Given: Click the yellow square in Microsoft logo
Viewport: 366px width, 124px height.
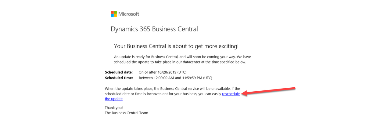Looking at the screenshot, I should (x=115, y=15).
